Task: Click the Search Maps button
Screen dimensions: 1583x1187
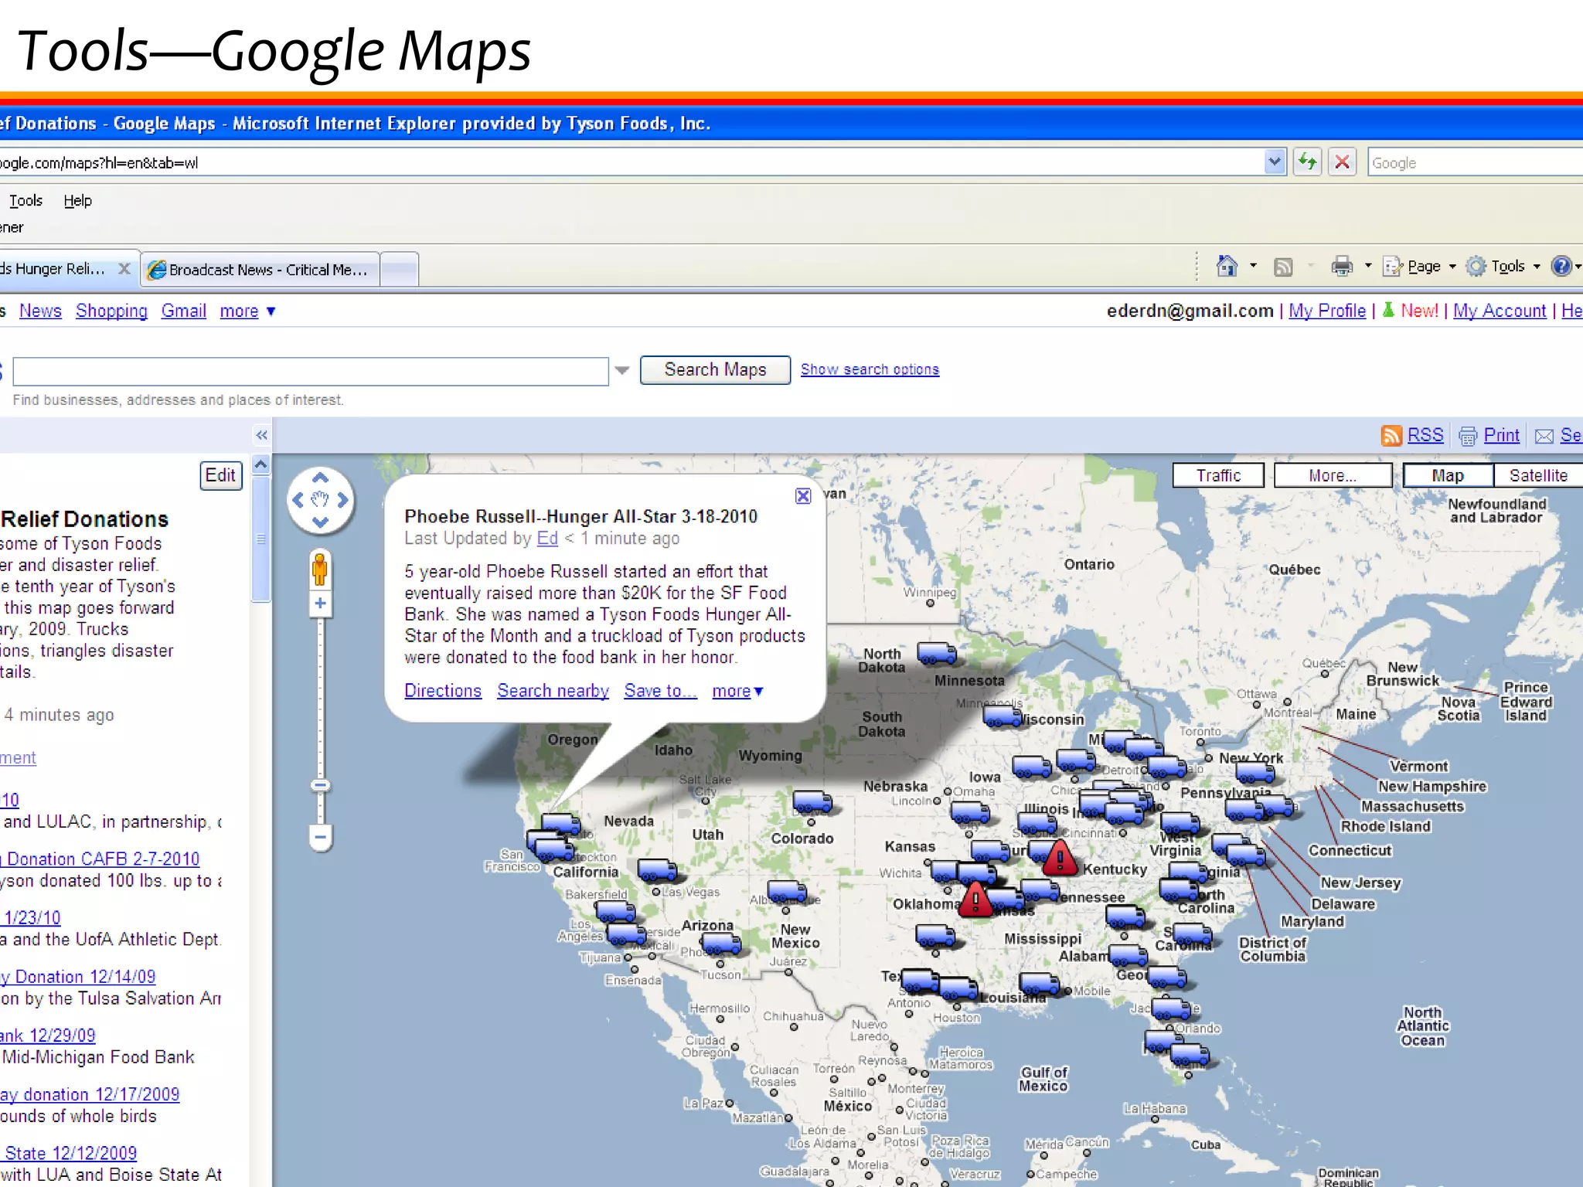Action: 715,370
